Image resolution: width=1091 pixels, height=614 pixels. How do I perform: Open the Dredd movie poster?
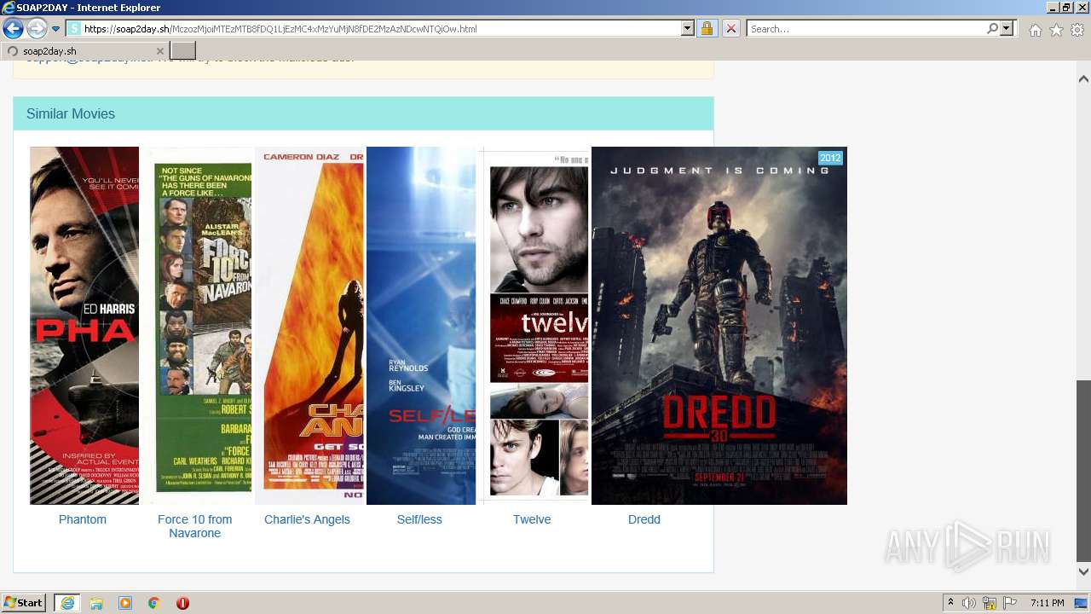pos(719,326)
